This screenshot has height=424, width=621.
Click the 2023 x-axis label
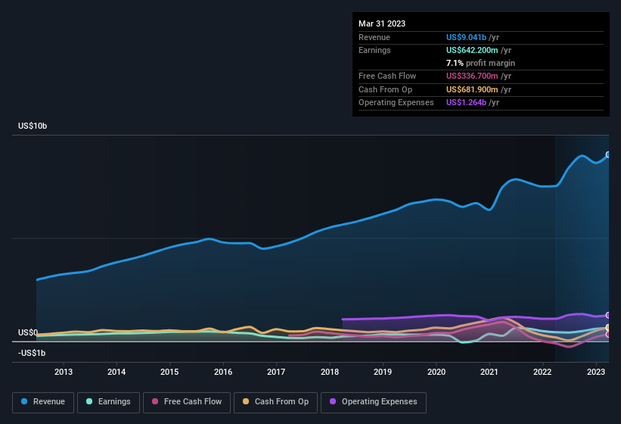[x=595, y=372]
